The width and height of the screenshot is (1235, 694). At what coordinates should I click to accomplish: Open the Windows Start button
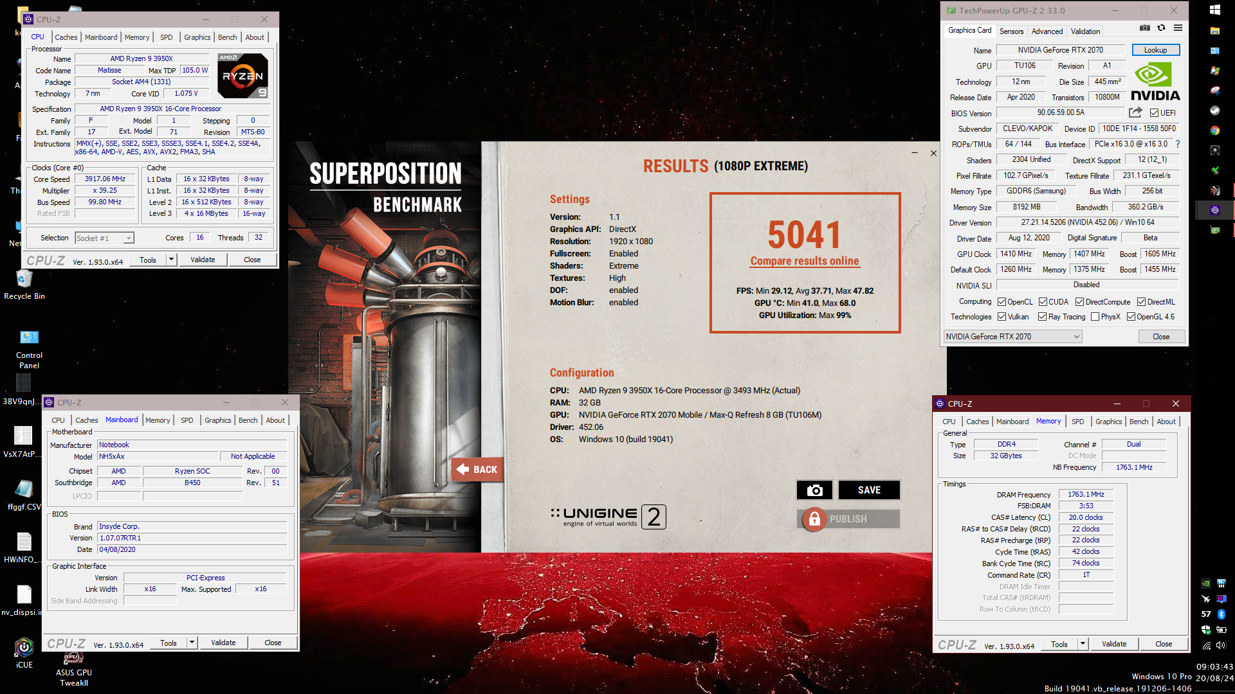[1215, 10]
